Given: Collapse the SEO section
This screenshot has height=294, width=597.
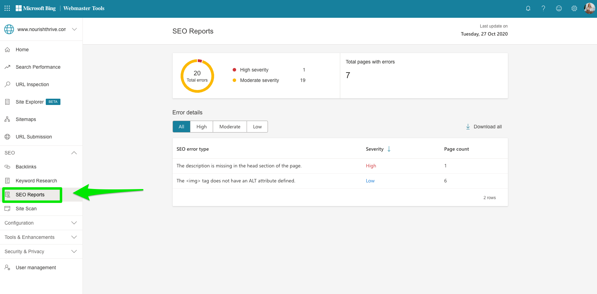Looking at the screenshot, I should [x=74, y=153].
